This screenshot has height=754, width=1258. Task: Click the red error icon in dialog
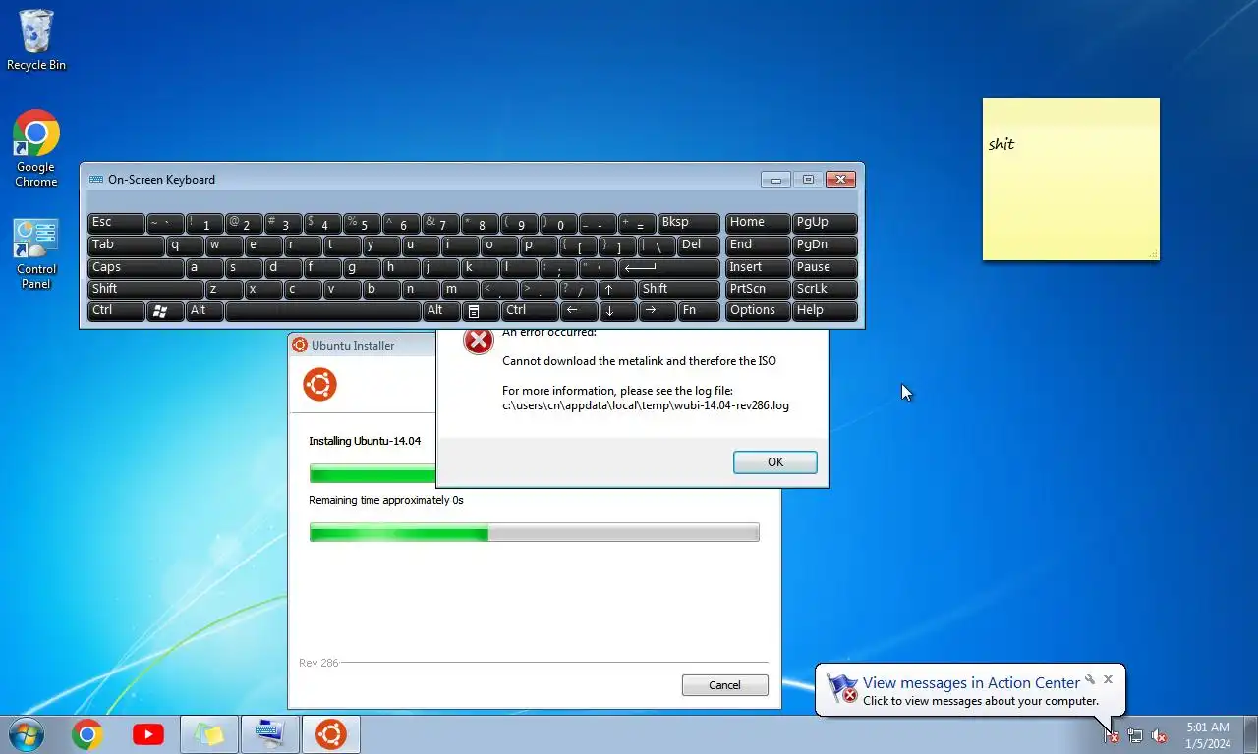[479, 342]
